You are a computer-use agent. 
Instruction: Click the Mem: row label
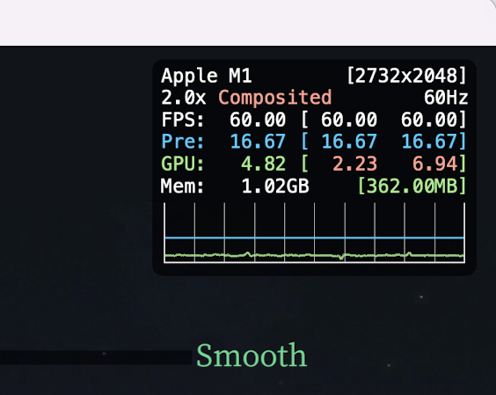pos(182,186)
